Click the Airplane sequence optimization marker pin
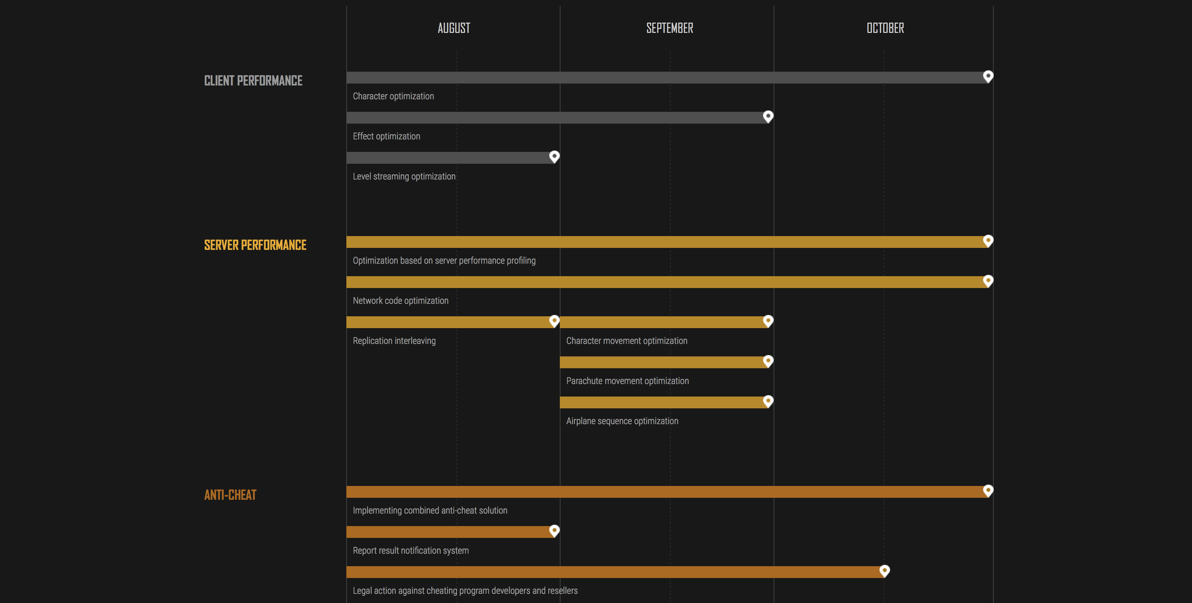The height and width of the screenshot is (603, 1192). point(768,401)
